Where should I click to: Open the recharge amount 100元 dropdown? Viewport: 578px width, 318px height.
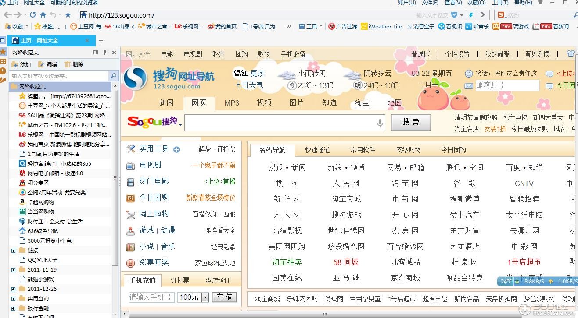point(205,297)
